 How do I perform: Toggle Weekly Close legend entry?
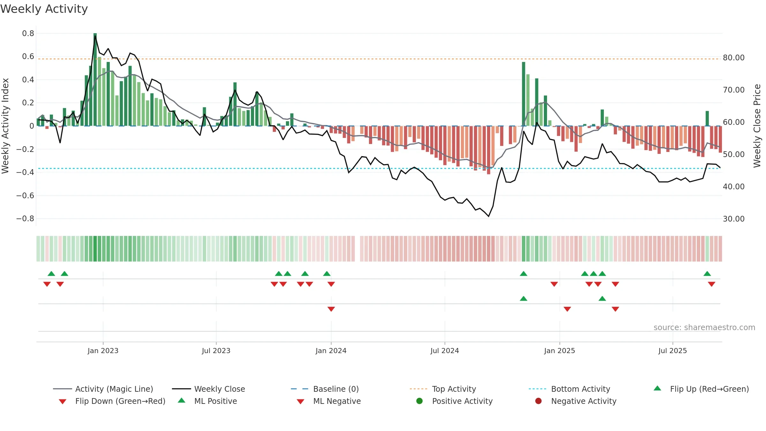[x=208, y=389]
